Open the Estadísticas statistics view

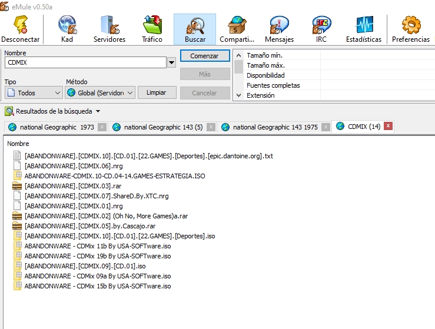point(364,29)
